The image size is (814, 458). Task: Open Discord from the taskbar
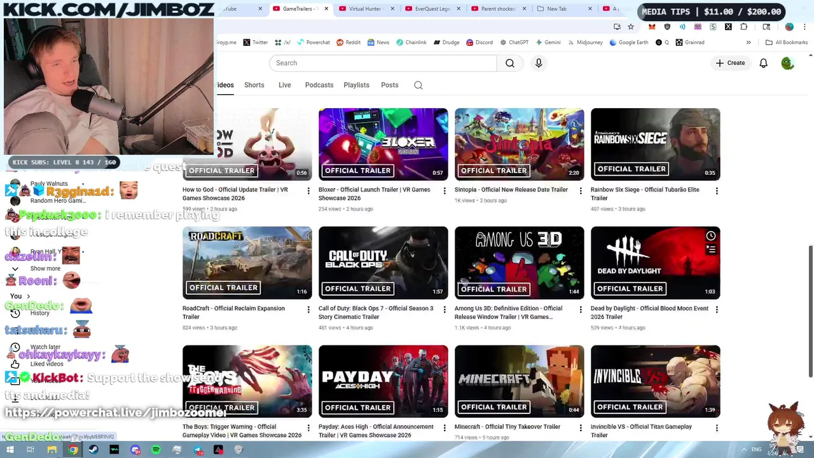tap(135, 450)
